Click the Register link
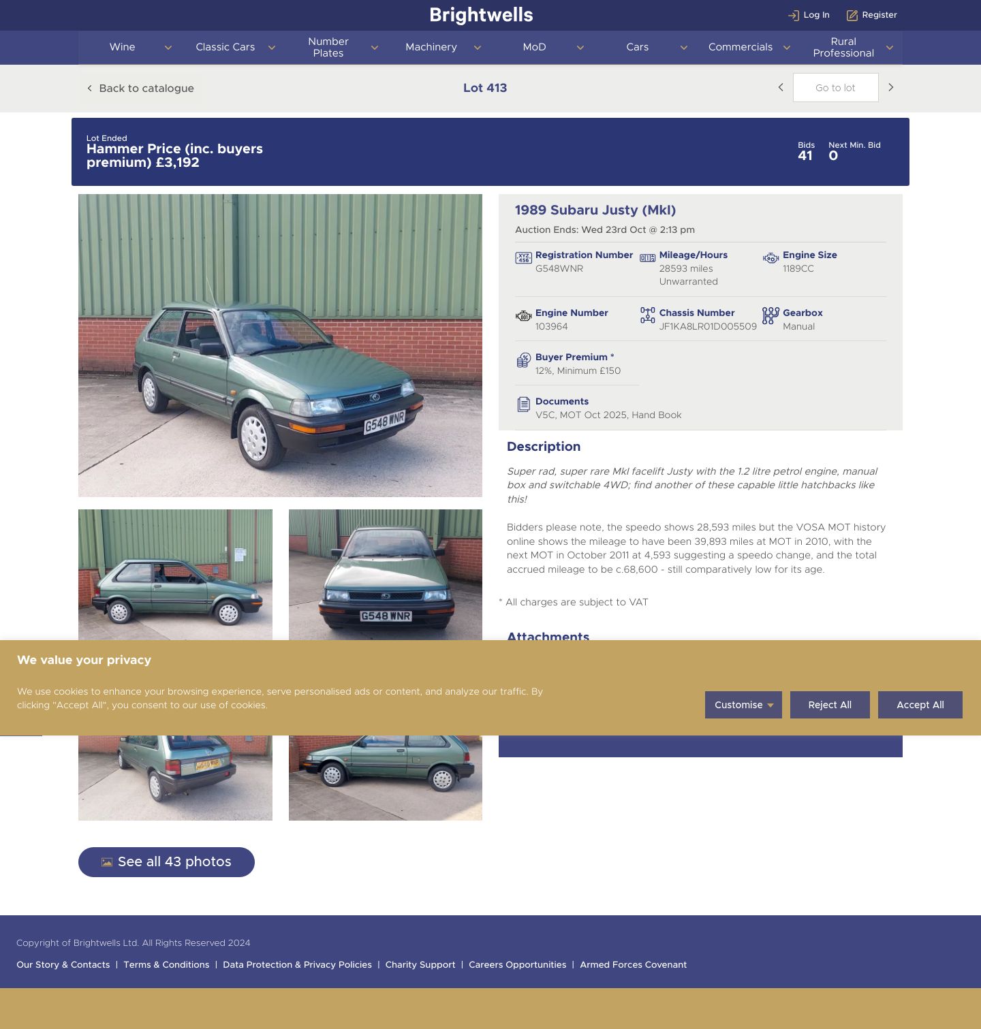Image resolution: width=981 pixels, height=1029 pixels. 879,15
